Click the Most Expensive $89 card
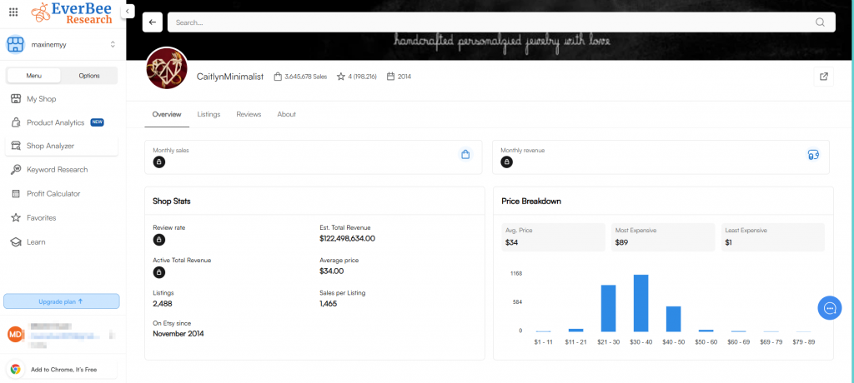 663,236
